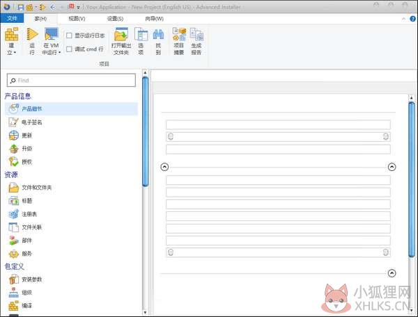Viewport: 418px width, 317px height.
Task: Switch to the 视图(V) ribbon tab
Action: [x=77, y=19]
